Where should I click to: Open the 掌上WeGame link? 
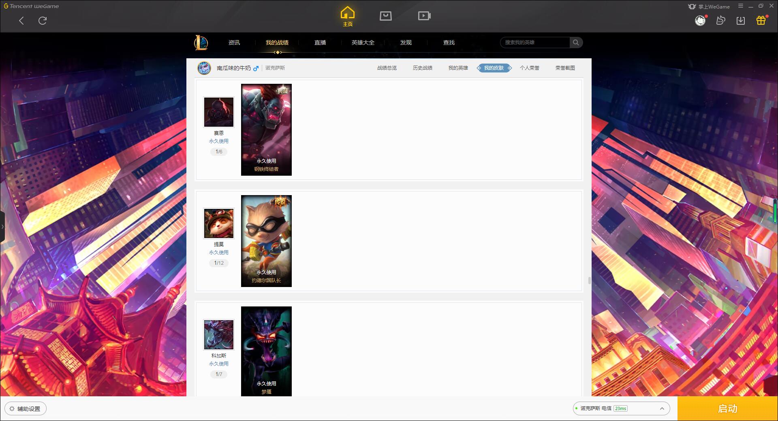[709, 6]
